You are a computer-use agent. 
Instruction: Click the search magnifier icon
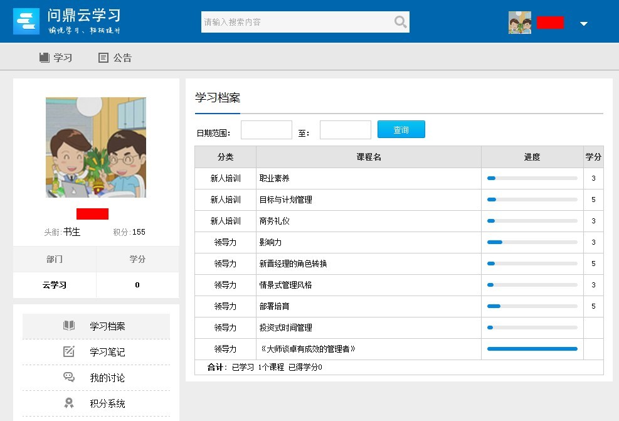click(400, 23)
